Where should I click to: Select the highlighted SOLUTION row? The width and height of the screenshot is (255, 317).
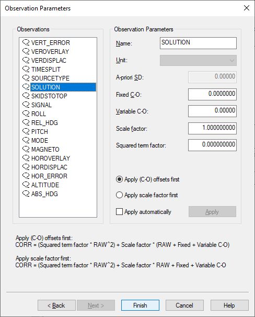[63, 87]
